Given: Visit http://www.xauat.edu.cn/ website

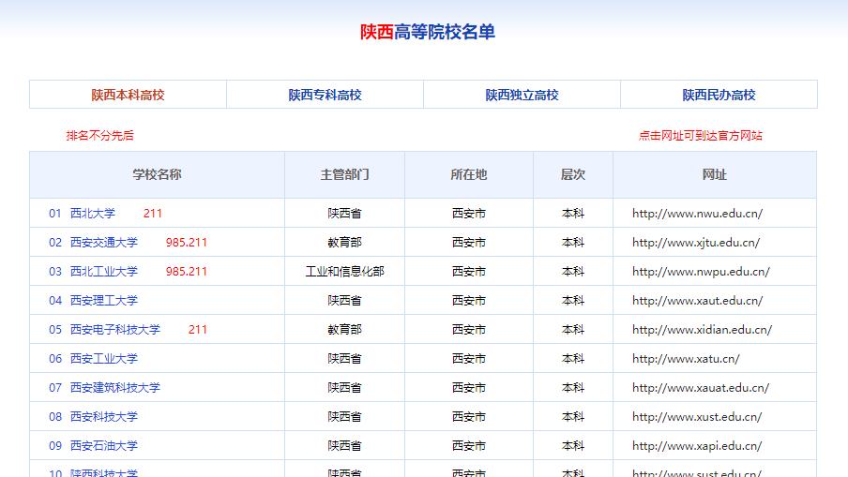Looking at the screenshot, I should point(701,388).
